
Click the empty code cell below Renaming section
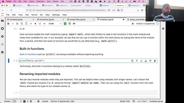point(88,92)
